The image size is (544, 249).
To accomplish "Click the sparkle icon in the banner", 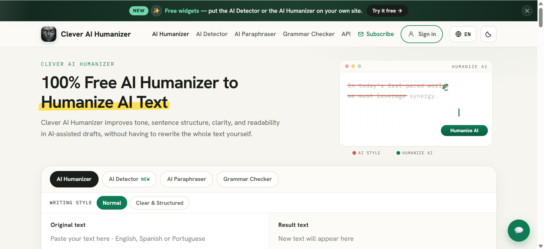I will pyautogui.click(x=156, y=11).
